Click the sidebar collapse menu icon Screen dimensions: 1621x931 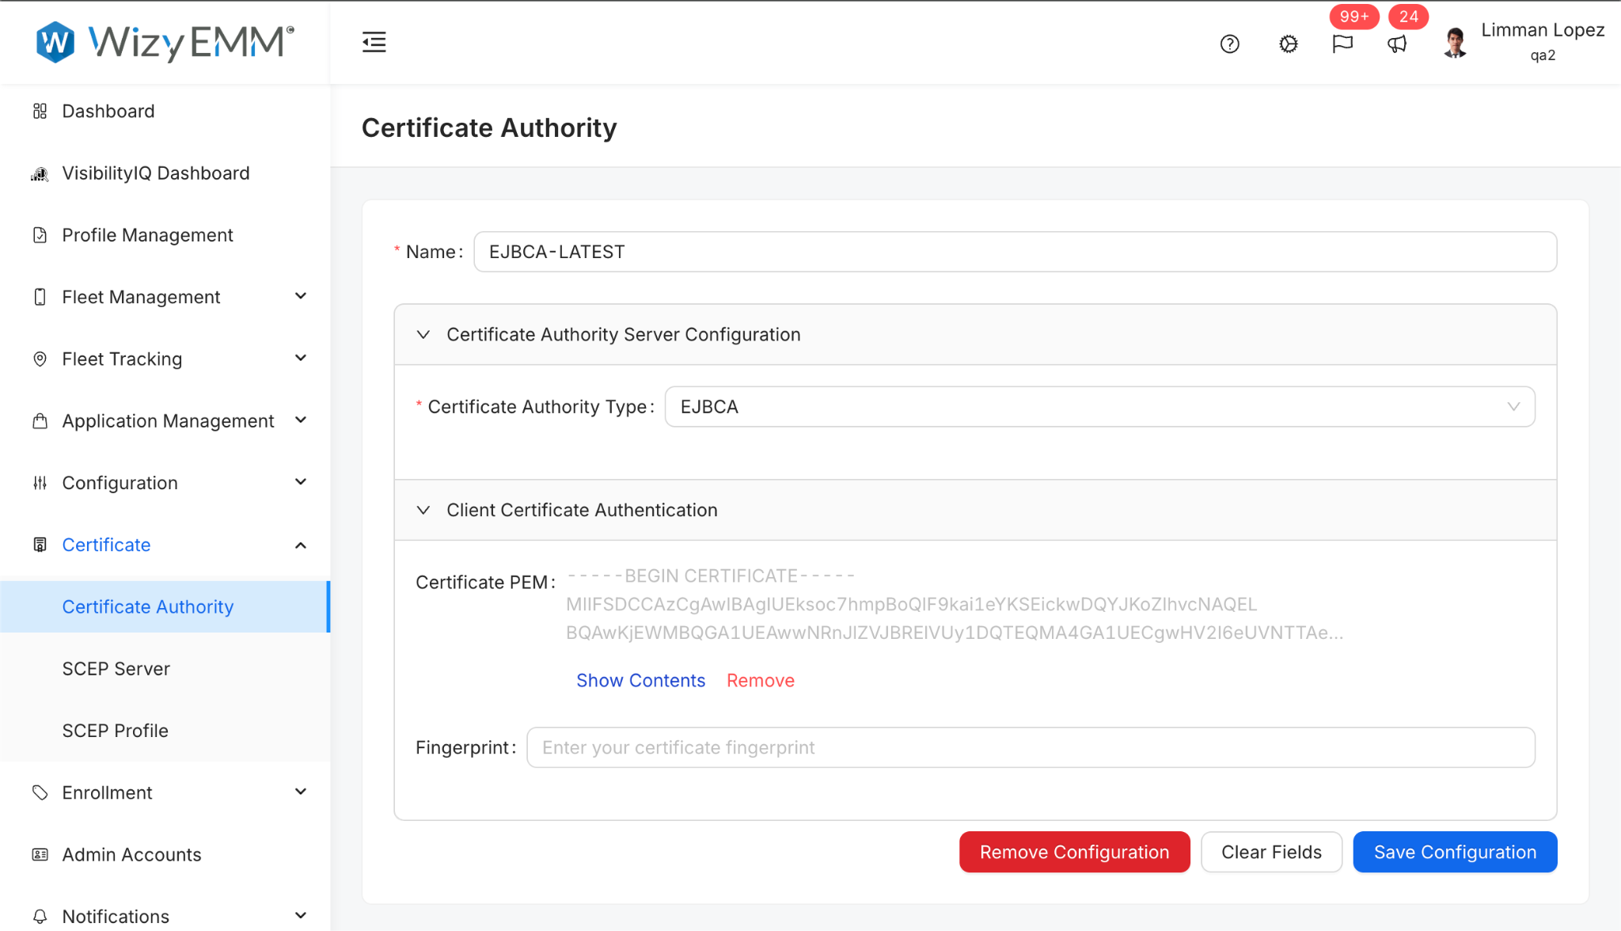pos(374,43)
